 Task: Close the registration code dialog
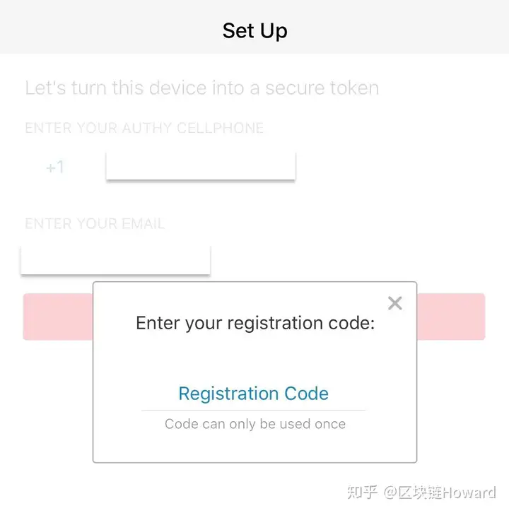pos(395,303)
